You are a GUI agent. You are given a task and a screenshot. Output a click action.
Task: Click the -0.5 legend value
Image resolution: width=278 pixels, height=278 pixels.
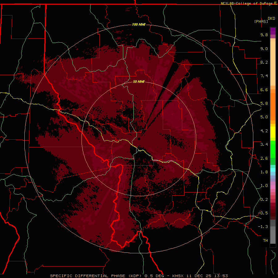coord(263,213)
